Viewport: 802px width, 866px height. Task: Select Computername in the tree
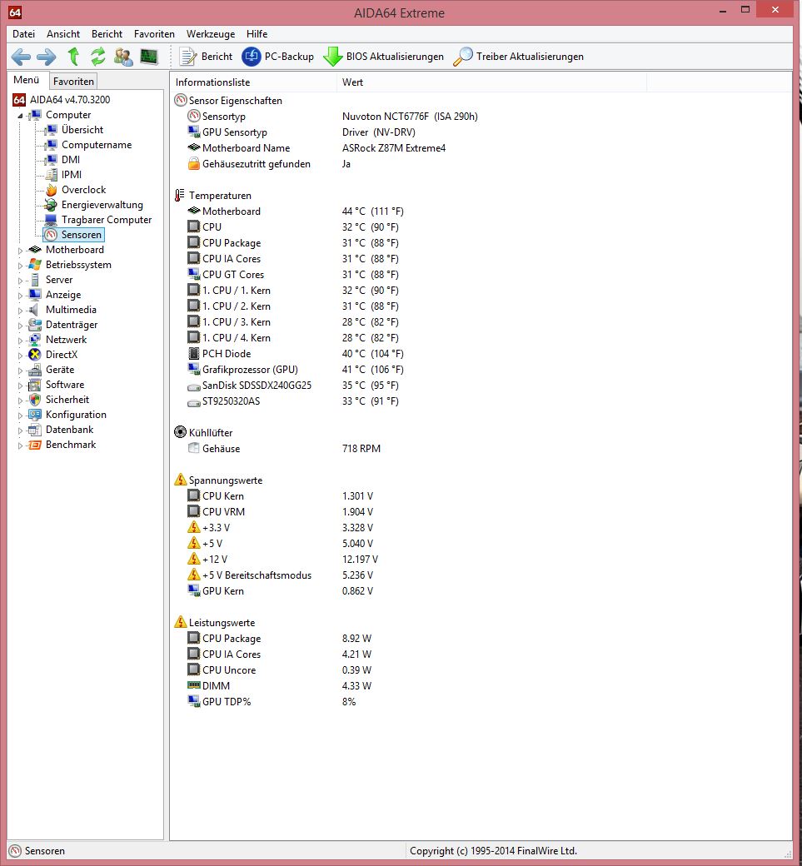click(97, 145)
